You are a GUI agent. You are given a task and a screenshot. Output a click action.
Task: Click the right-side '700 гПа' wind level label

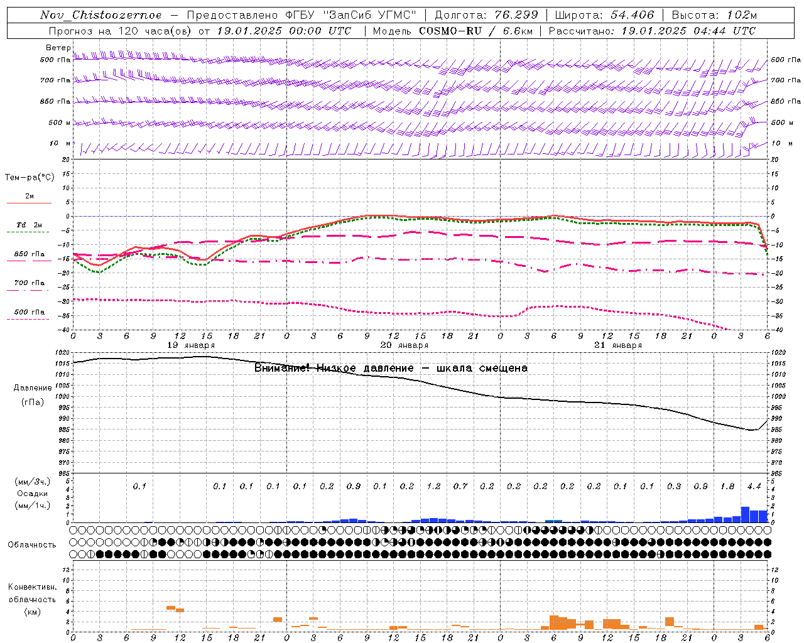pos(786,80)
